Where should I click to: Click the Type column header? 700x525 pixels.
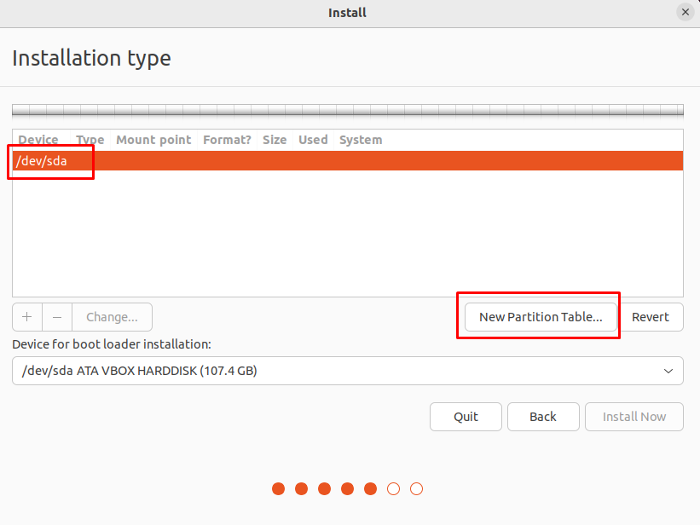coord(90,140)
